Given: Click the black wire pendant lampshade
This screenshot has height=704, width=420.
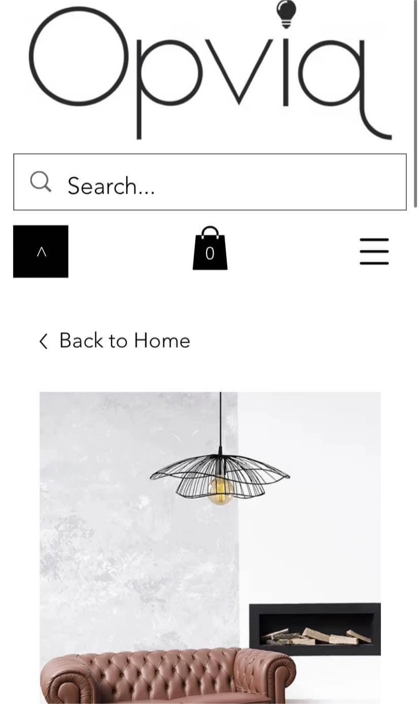Looking at the screenshot, I should pos(220,477).
